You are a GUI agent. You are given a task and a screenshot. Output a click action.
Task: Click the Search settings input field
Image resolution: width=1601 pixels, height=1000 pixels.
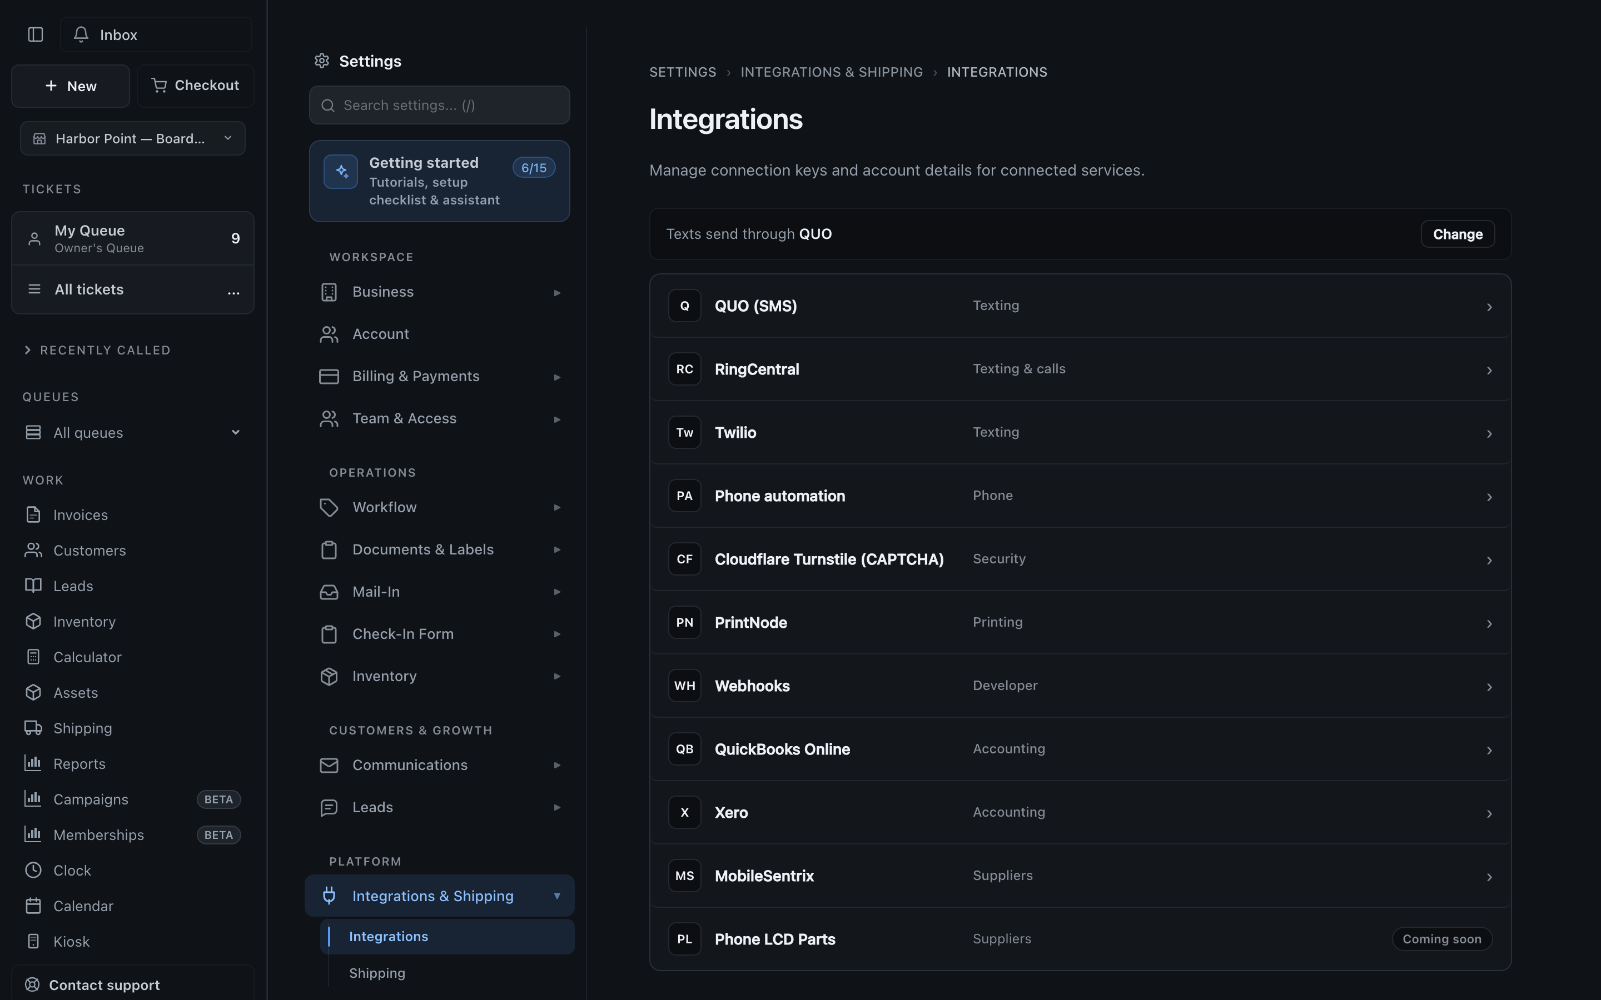439,105
